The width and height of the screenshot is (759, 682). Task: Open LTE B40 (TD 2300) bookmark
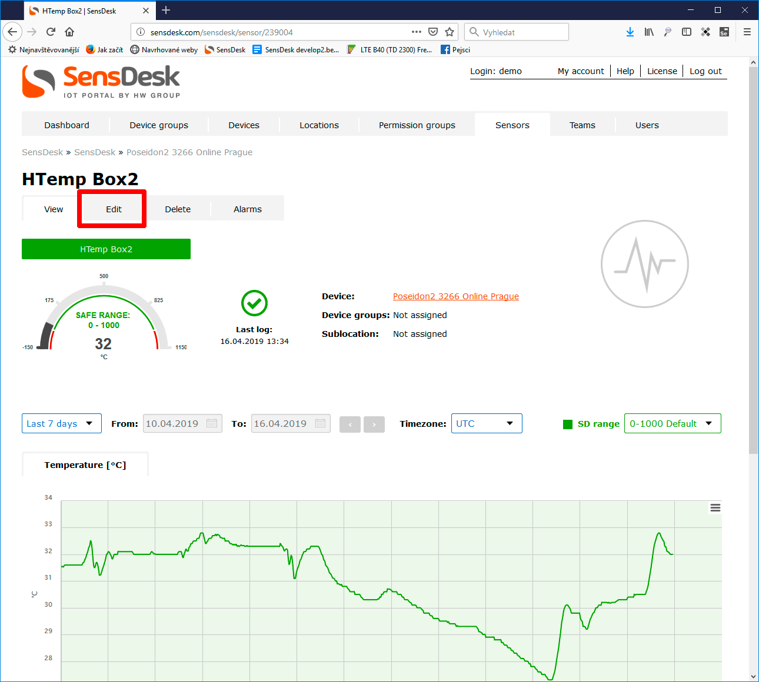point(390,49)
